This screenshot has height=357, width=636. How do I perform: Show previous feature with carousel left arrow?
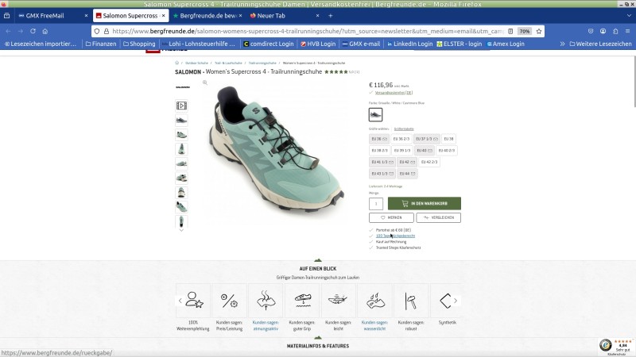click(x=180, y=301)
